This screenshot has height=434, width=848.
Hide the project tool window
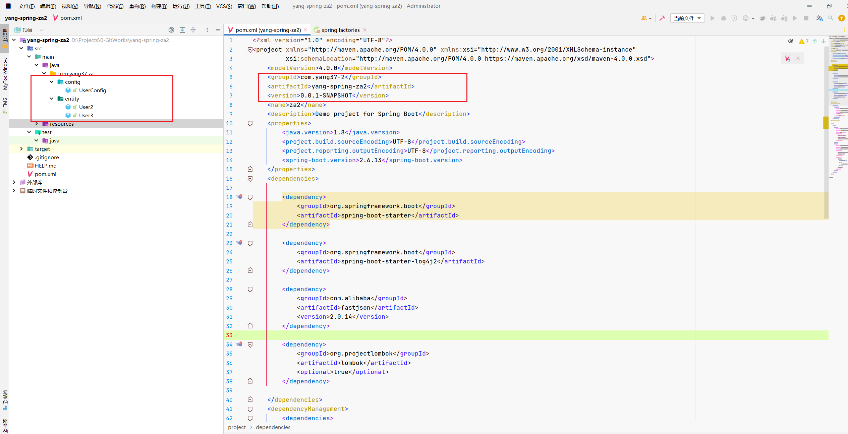click(218, 30)
